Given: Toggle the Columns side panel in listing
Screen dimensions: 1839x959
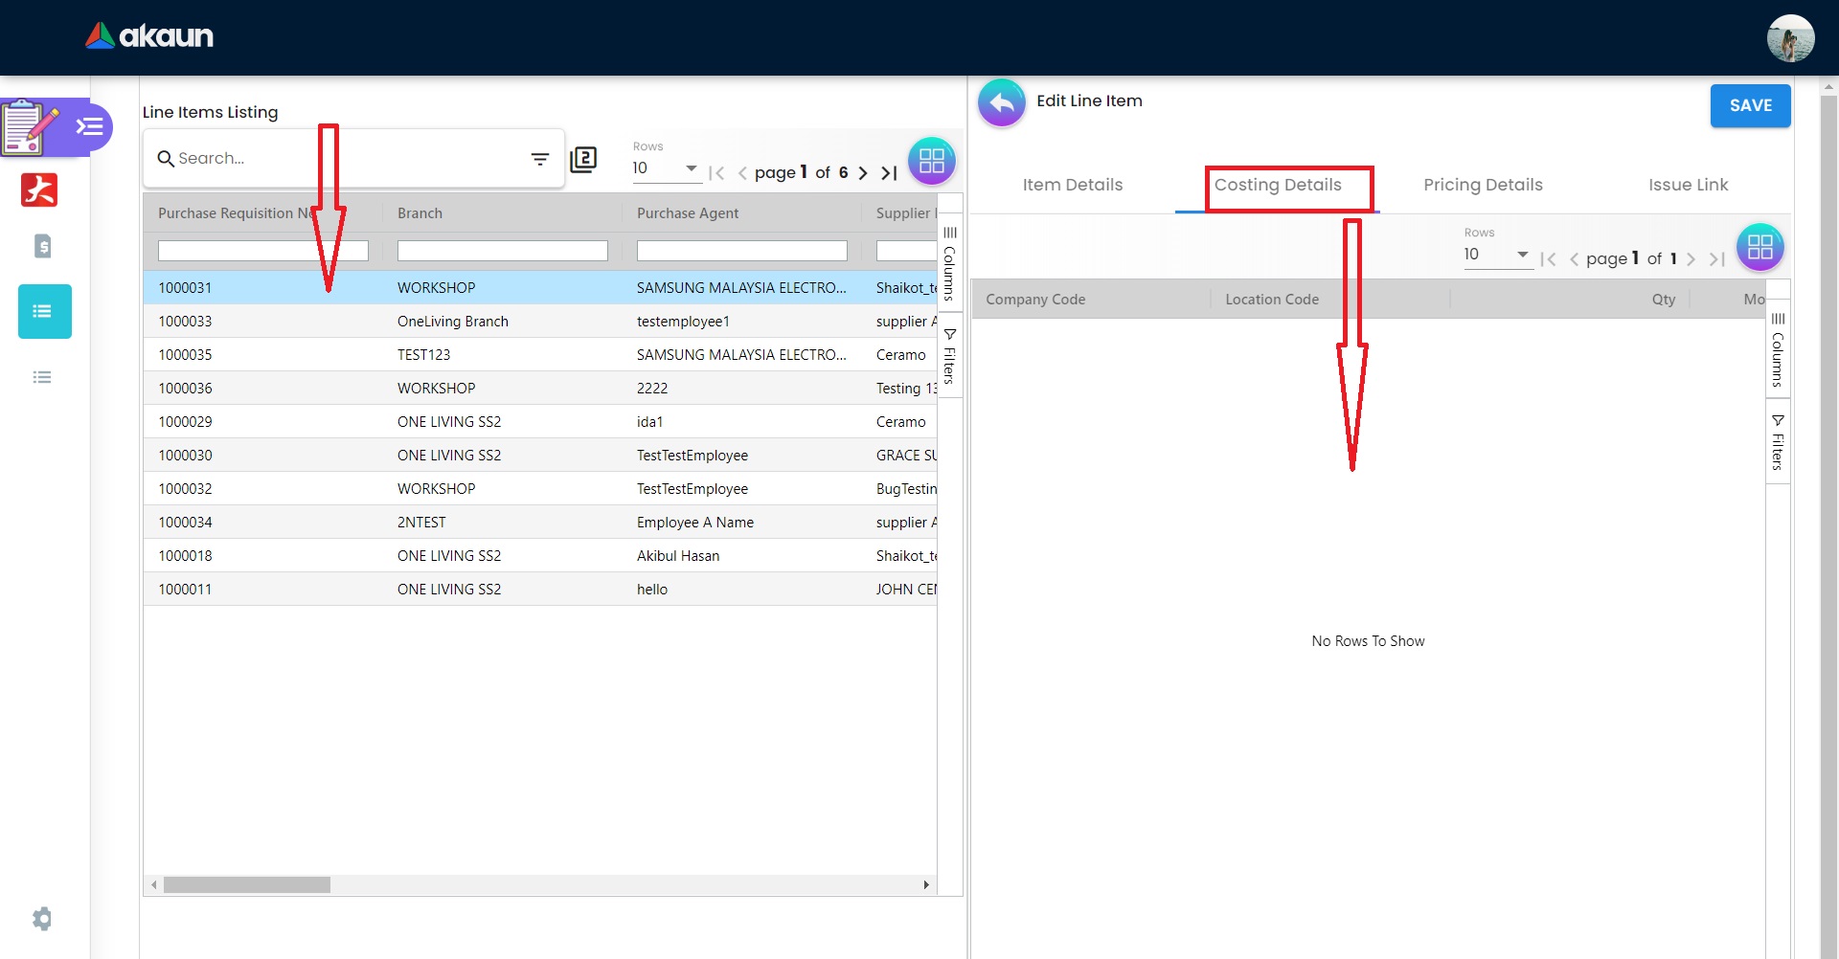Looking at the screenshot, I should coord(949,263).
